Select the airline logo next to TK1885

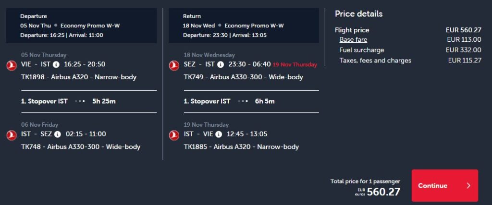pos(174,135)
